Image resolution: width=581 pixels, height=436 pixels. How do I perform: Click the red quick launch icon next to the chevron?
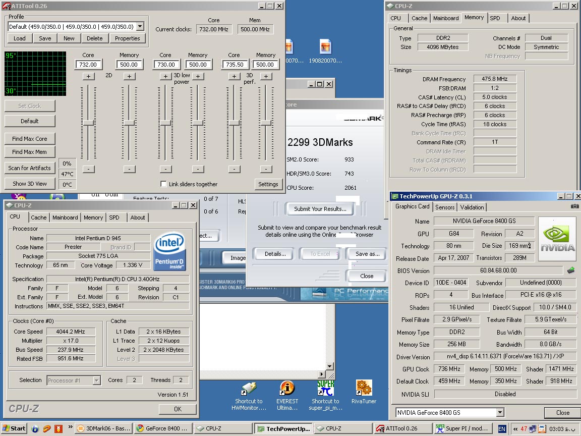(58, 428)
